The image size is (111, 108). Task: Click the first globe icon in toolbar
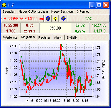(48, 18)
